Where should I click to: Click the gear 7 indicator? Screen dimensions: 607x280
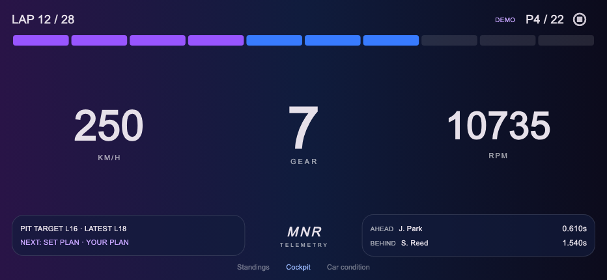click(304, 135)
